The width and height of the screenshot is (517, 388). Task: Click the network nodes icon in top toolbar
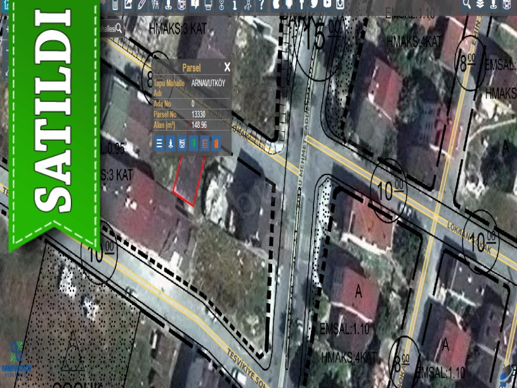point(248,5)
